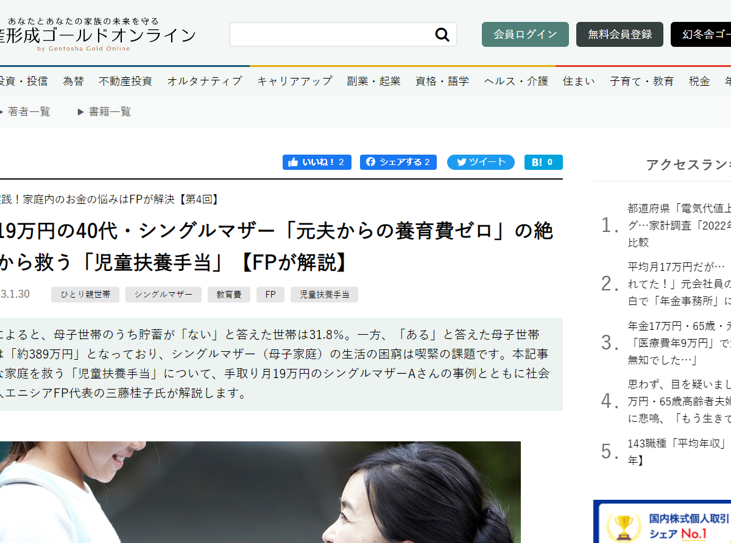Open the シングルマザー tag link
This screenshot has width=731, height=543.
(163, 294)
